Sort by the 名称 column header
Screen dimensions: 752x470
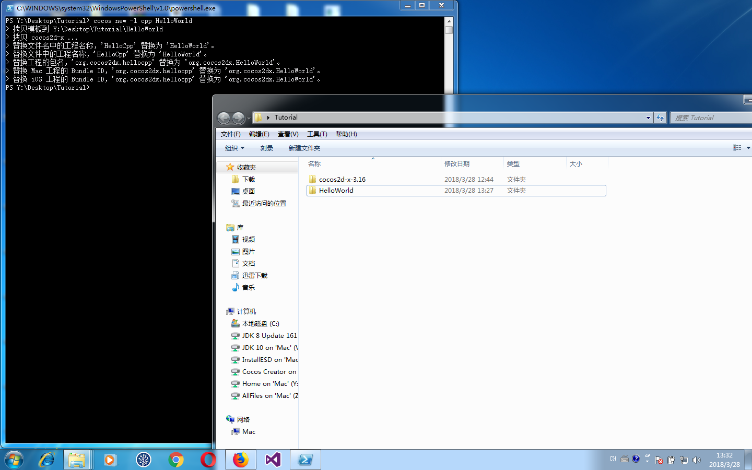pos(373,163)
